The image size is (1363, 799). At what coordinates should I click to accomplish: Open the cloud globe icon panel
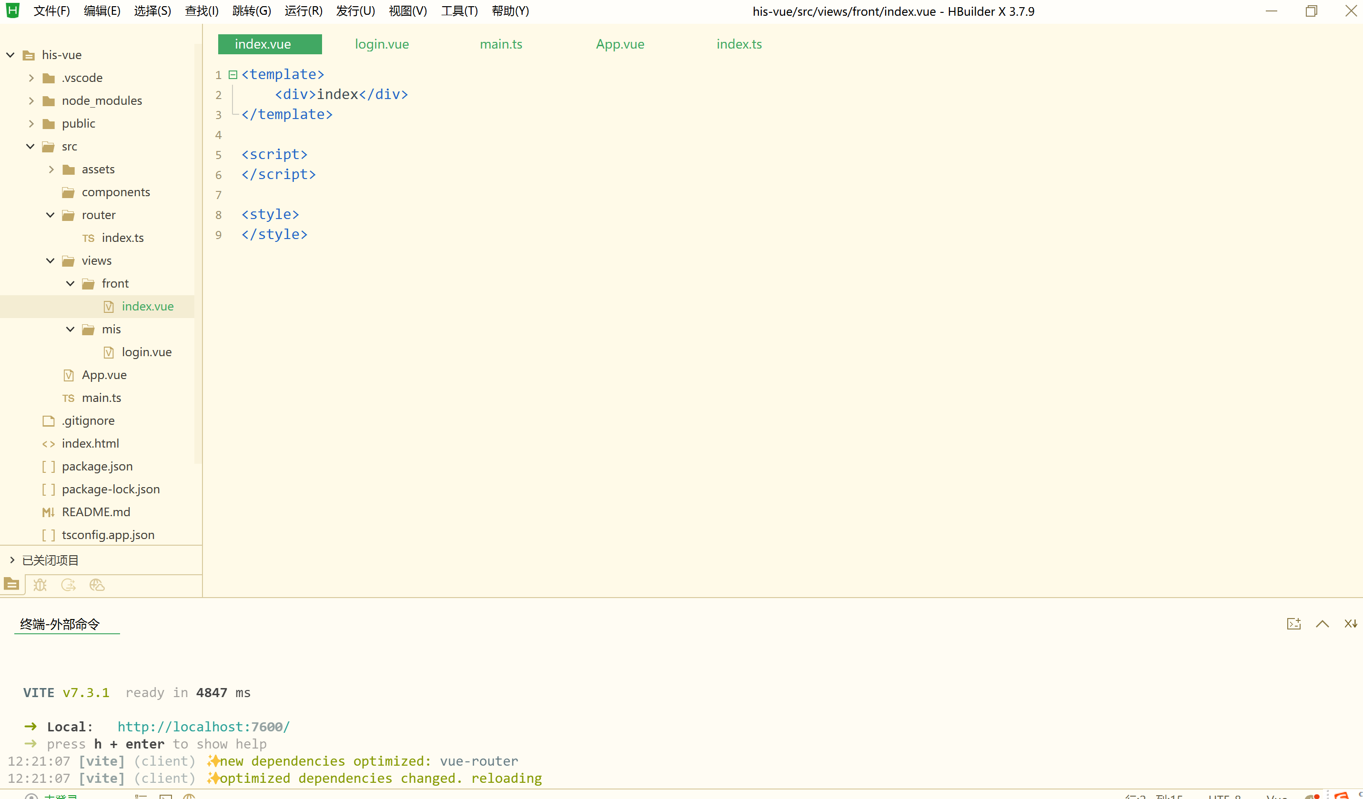(x=97, y=585)
